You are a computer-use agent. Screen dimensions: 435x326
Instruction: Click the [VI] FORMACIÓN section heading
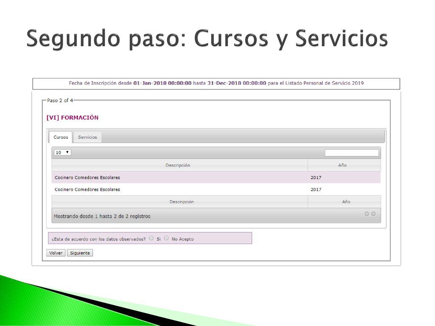[72, 118]
